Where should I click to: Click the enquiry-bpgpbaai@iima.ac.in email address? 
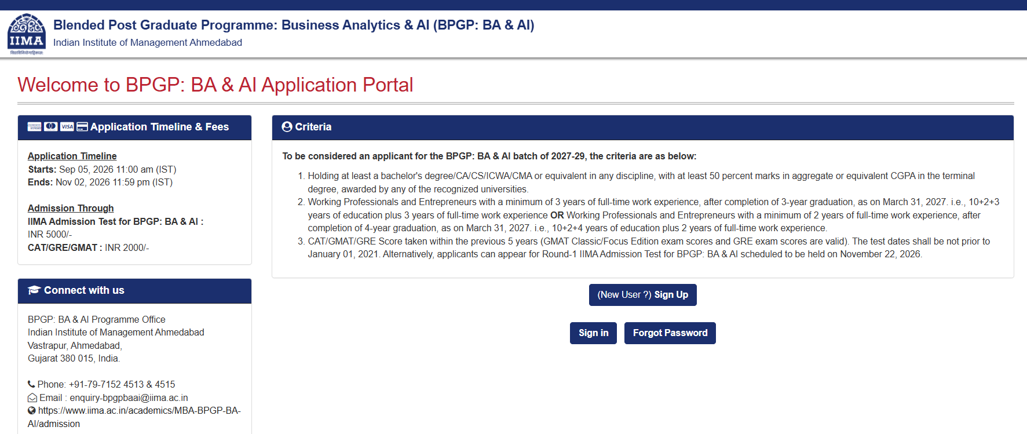point(129,397)
